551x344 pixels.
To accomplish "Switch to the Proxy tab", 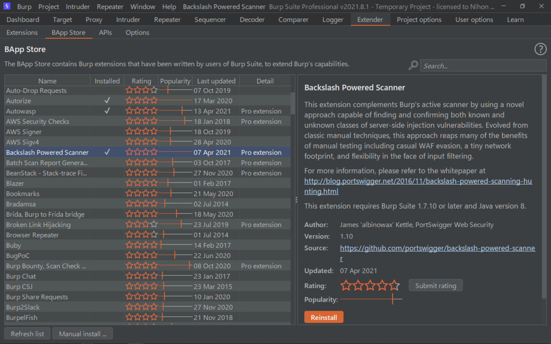I will click(x=94, y=20).
